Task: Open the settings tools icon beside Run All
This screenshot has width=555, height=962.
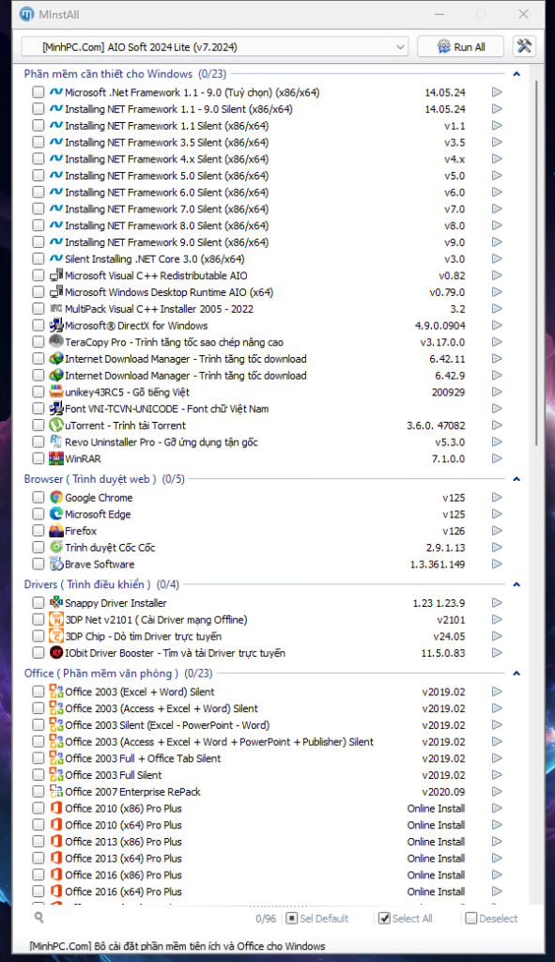Action: coord(524,47)
